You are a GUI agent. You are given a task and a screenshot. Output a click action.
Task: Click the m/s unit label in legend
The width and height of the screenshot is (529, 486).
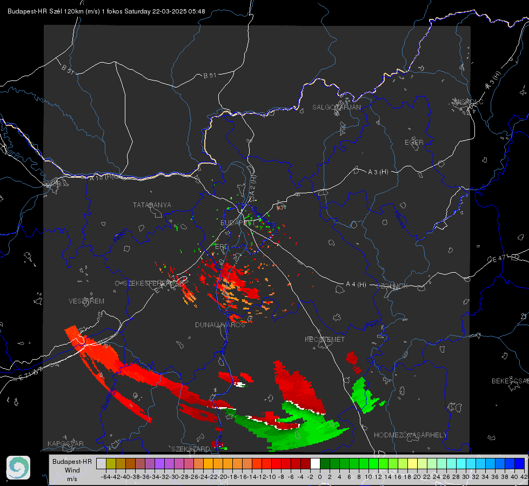72,479
